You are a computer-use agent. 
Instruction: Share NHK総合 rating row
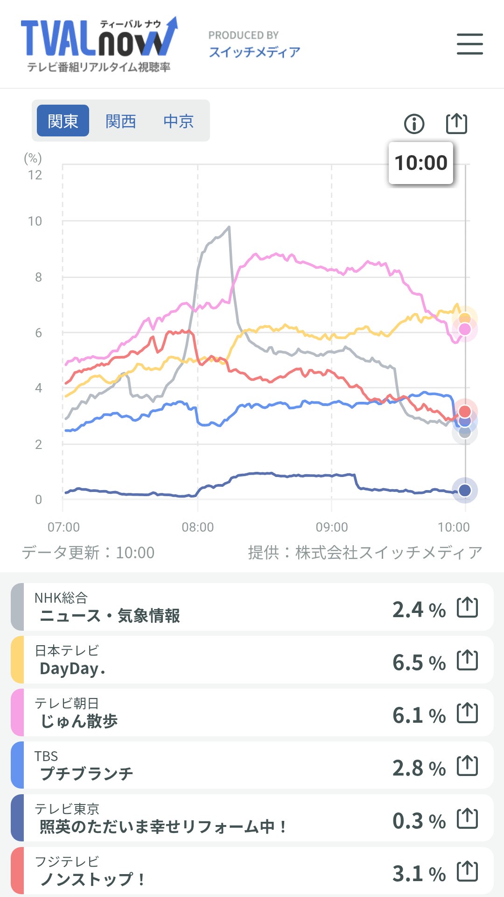[x=467, y=607]
